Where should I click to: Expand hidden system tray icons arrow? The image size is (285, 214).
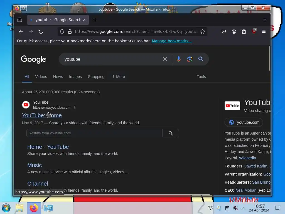tap(244, 208)
